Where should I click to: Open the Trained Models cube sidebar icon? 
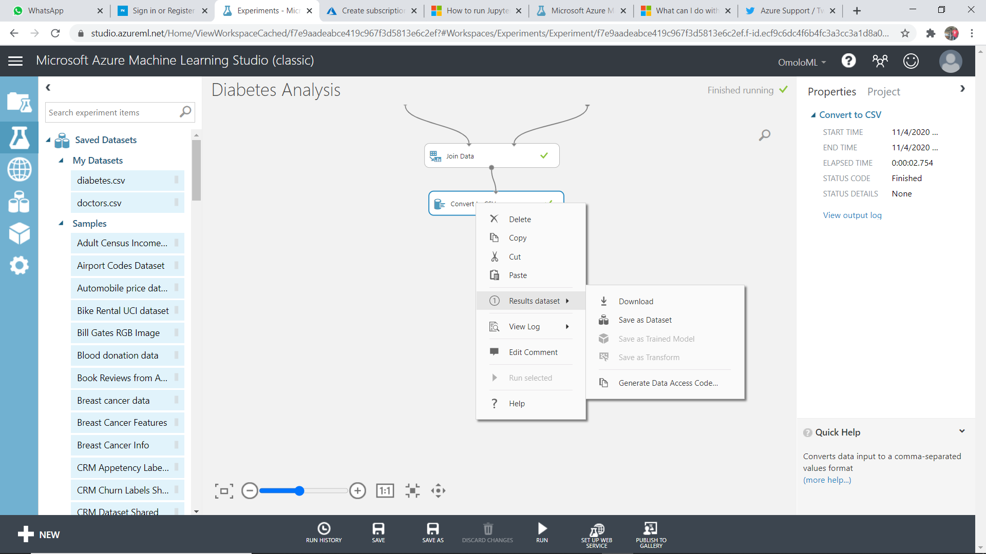(19, 233)
